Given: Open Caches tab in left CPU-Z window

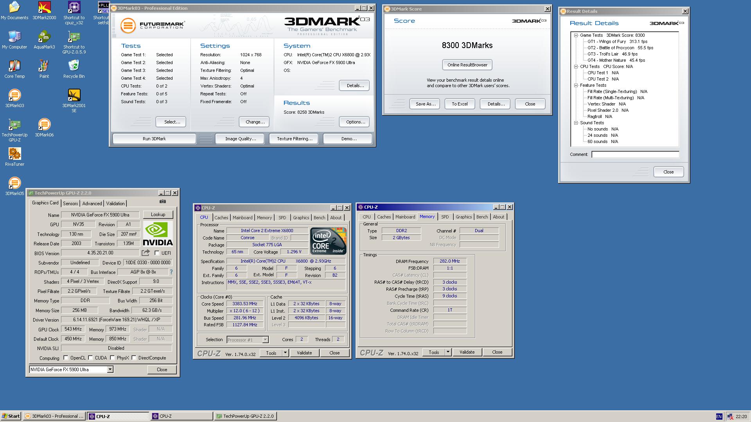Looking at the screenshot, I should pos(221,218).
